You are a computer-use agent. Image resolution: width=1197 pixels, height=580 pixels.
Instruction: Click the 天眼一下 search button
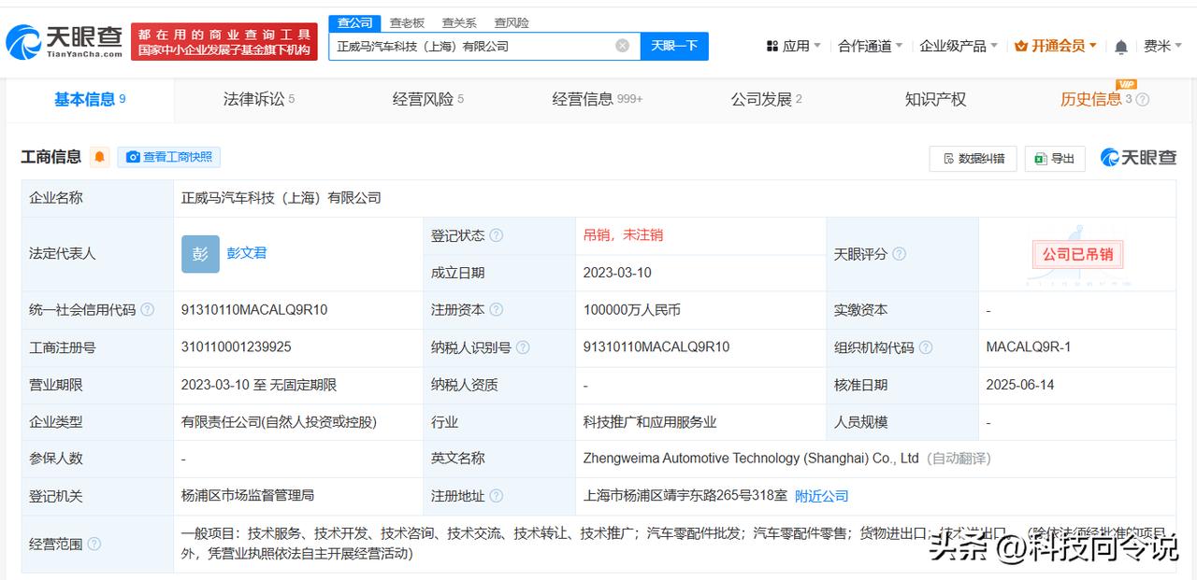[674, 46]
